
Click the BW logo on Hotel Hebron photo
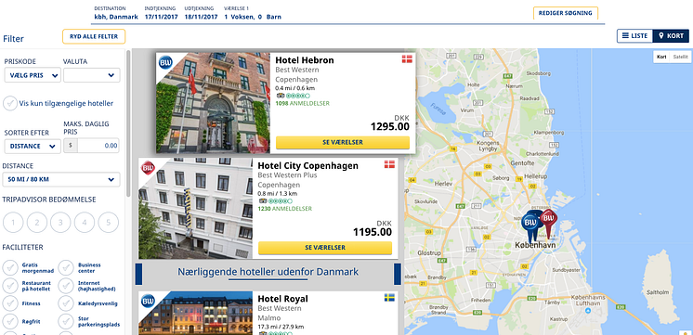point(165,62)
